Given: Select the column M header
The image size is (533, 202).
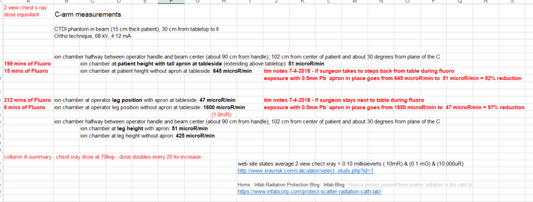Looking at the screenshot, I should click(x=354, y=2).
